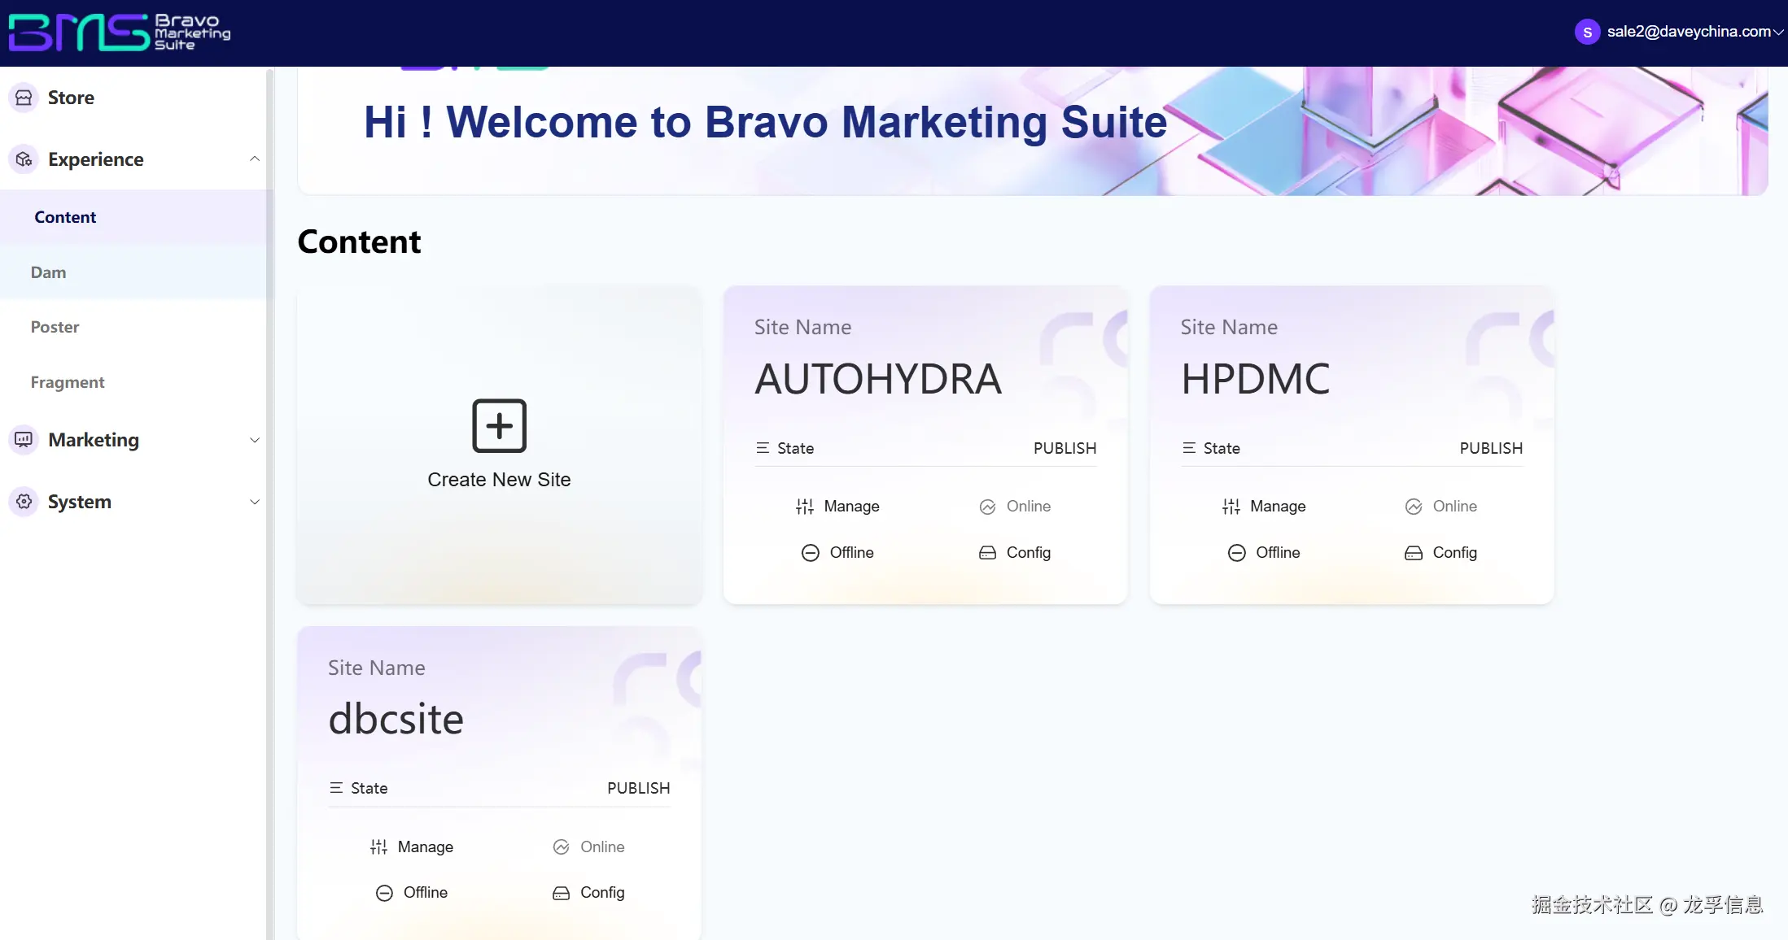Viewport: 1788px width, 940px height.
Task: Collapse the Experience menu chevron
Action: point(255,159)
